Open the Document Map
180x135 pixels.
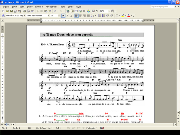[x=93, y=11]
